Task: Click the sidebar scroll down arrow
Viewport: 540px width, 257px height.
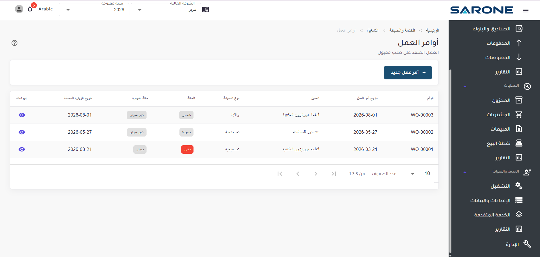Action: [x=450, y=255]
